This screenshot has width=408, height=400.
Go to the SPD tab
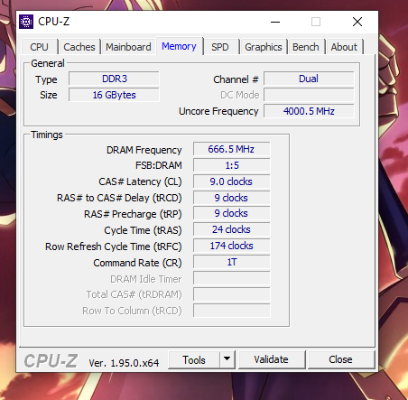point(220,47)
